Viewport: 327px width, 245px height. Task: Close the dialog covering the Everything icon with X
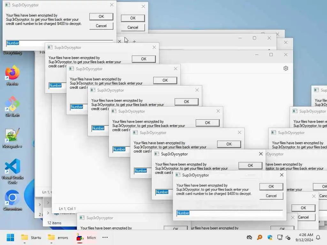pos(112,5)
